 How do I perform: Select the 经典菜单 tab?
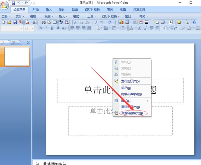point(19,9)
